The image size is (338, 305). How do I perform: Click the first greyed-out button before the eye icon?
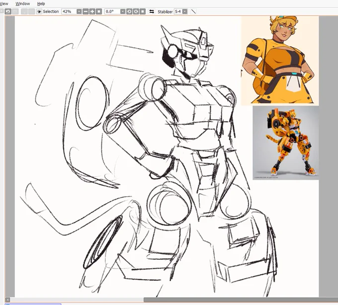24,11
